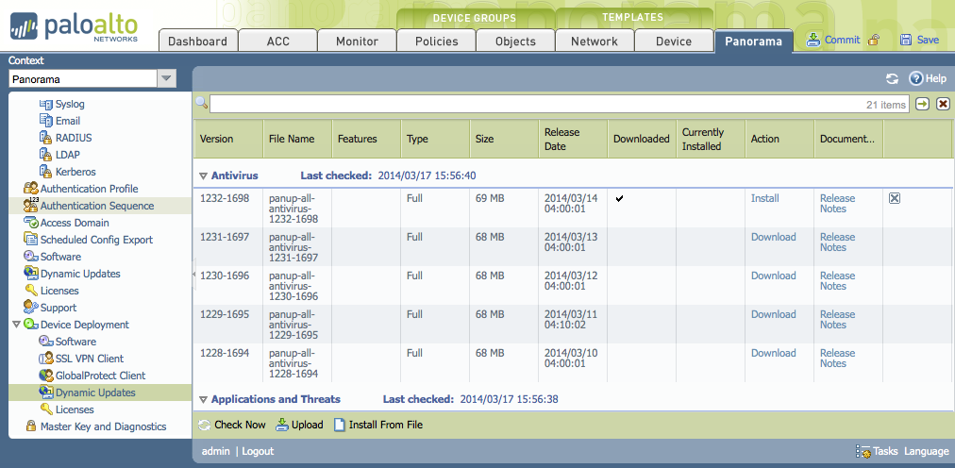Viewport: 955px width, 468px height.
Task: Switch to the Dashboard tab
Action: 198,41
